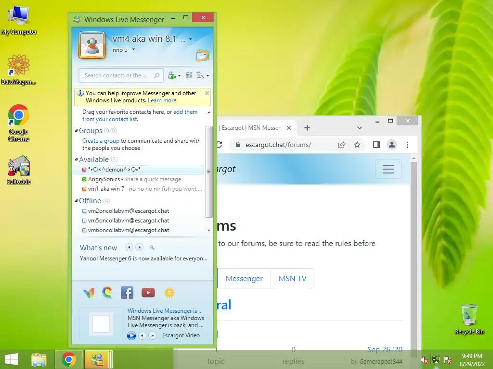The height and width of the screenshot is (369, 493).
Task: Click the 'Windows Live Messenger is ...' video link
Action: (x=165, y=311)
